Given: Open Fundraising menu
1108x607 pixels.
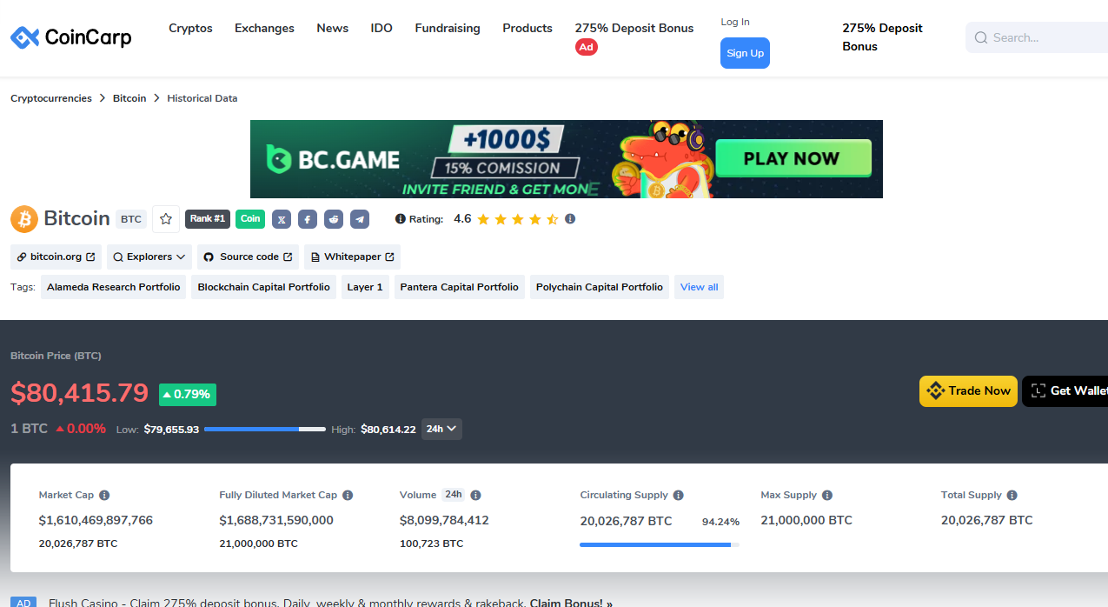Looking at the screenshot, I should pyautogui.click(x=448, y=28).
